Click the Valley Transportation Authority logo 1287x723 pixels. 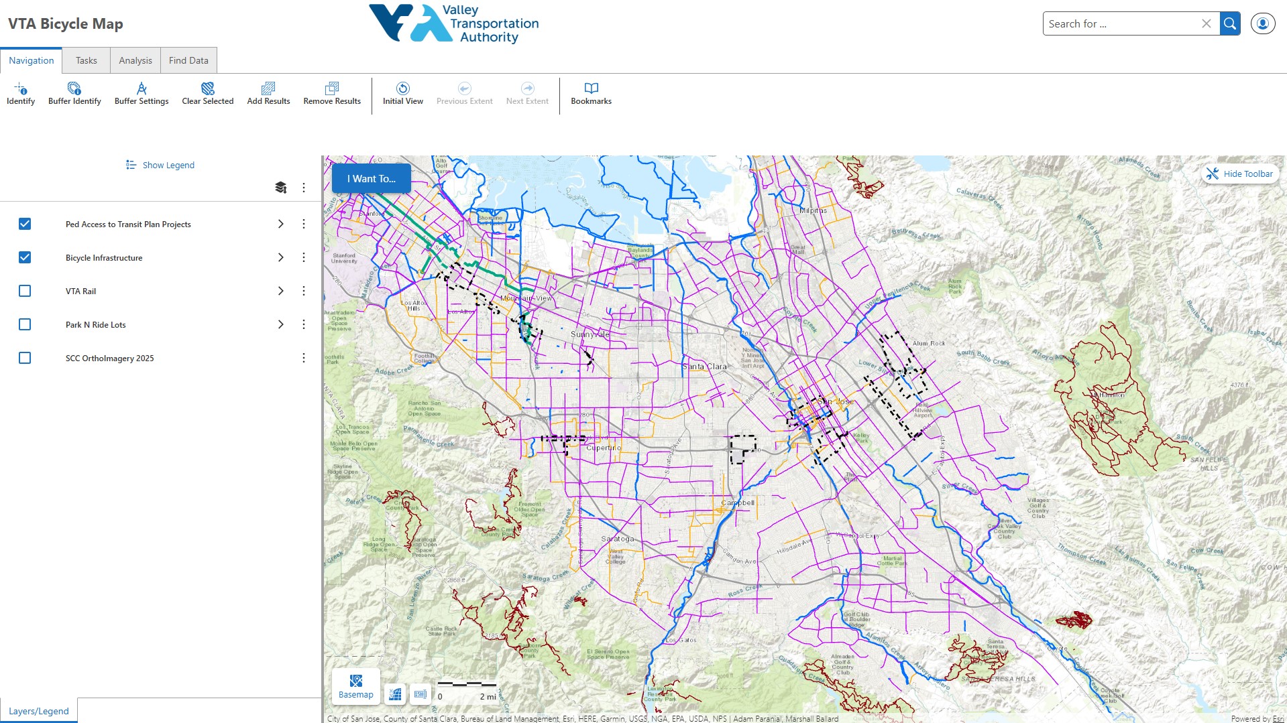(454, 23)
